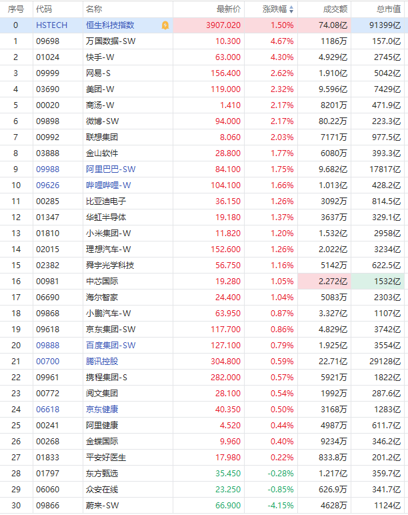Open stock code 09626 link
Image resolution: width=408 pixels, height=515 pixels.
pyautogui.click(x=47, y=185)
